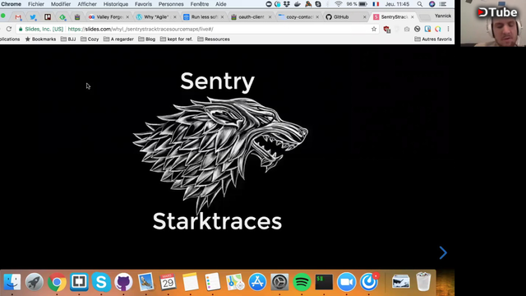
Task: Open the Ressources bookmarks folder
Action: 214,39
